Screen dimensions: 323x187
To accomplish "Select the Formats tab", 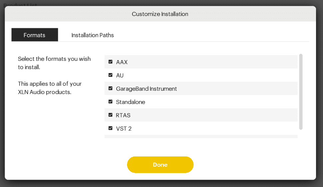I will [35, 35].
